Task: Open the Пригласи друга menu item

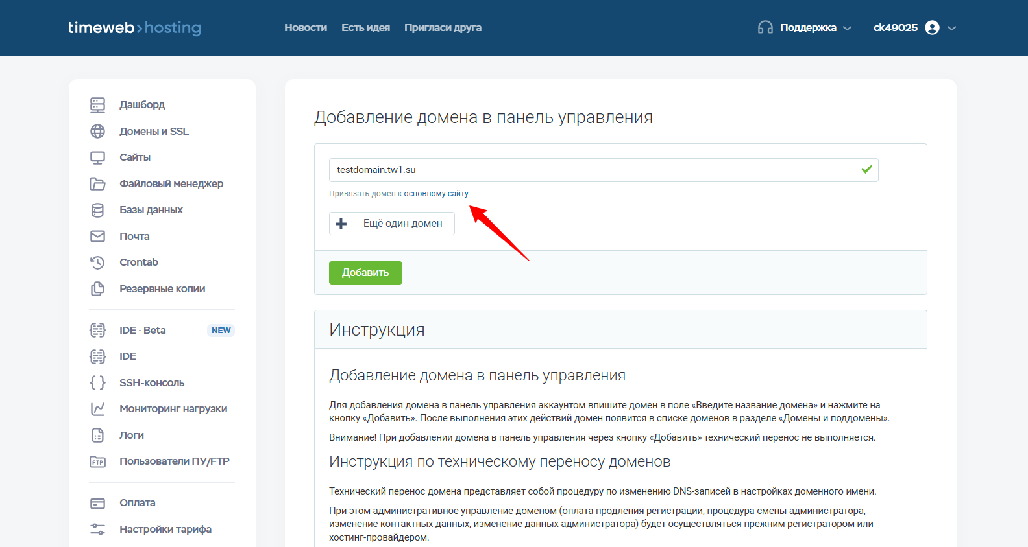Action: [443, 27]
